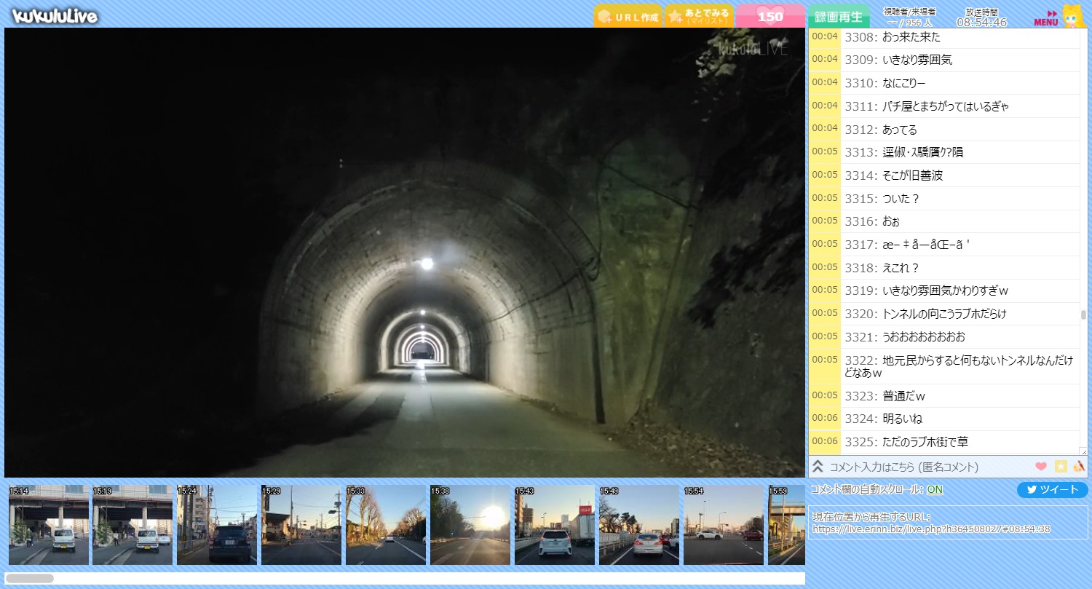Select the 15:14 thumbnail
The width and height of the screenshot is (1092, 589).
tap(48, 525)
